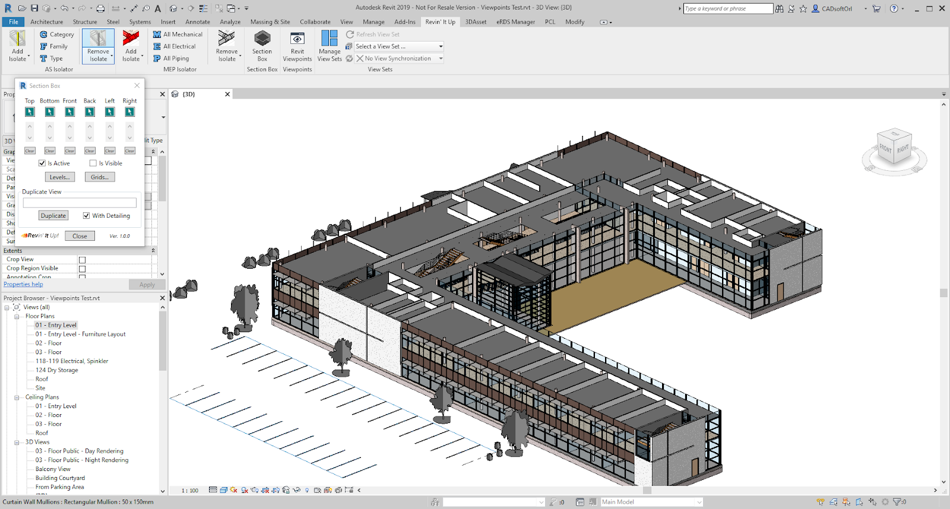Click the Levels... button
The image size is (950, 509).
pyautogui.click(x=59, y=177)
